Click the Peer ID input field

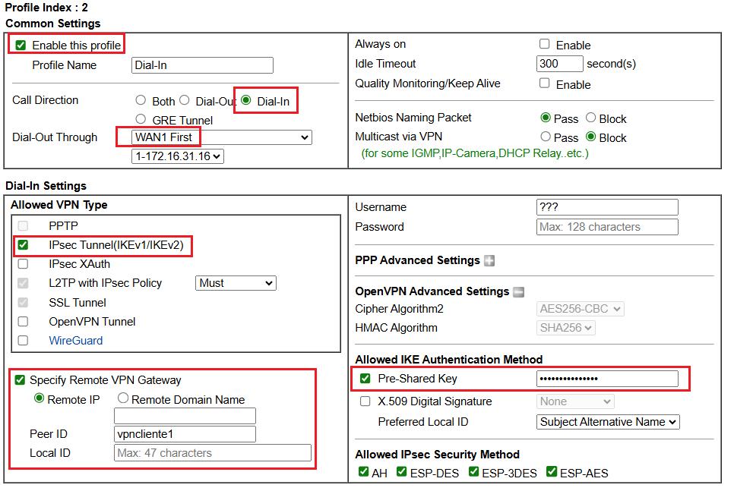(x=185, y=434)
